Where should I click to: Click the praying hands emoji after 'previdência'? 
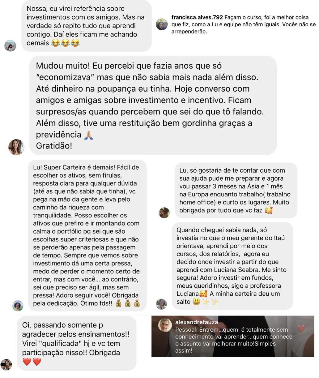click(89, 135)
